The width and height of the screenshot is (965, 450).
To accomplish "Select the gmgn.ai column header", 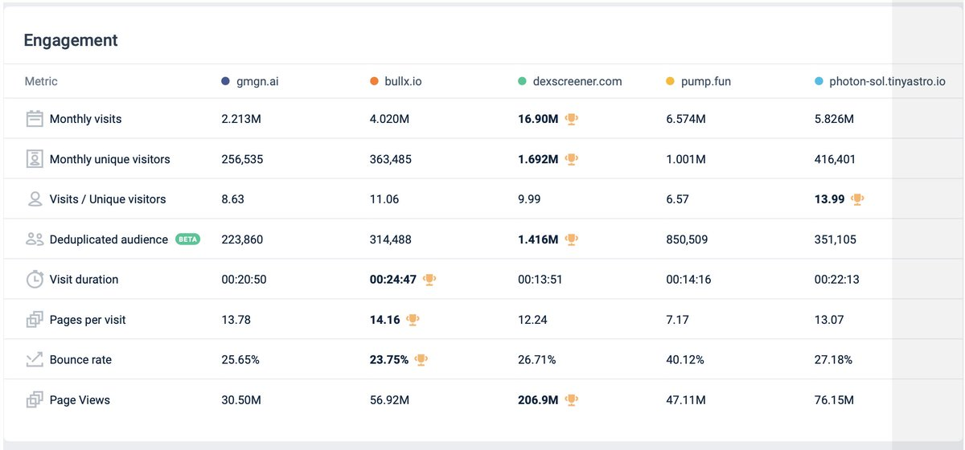I will (x=257, y=81).
